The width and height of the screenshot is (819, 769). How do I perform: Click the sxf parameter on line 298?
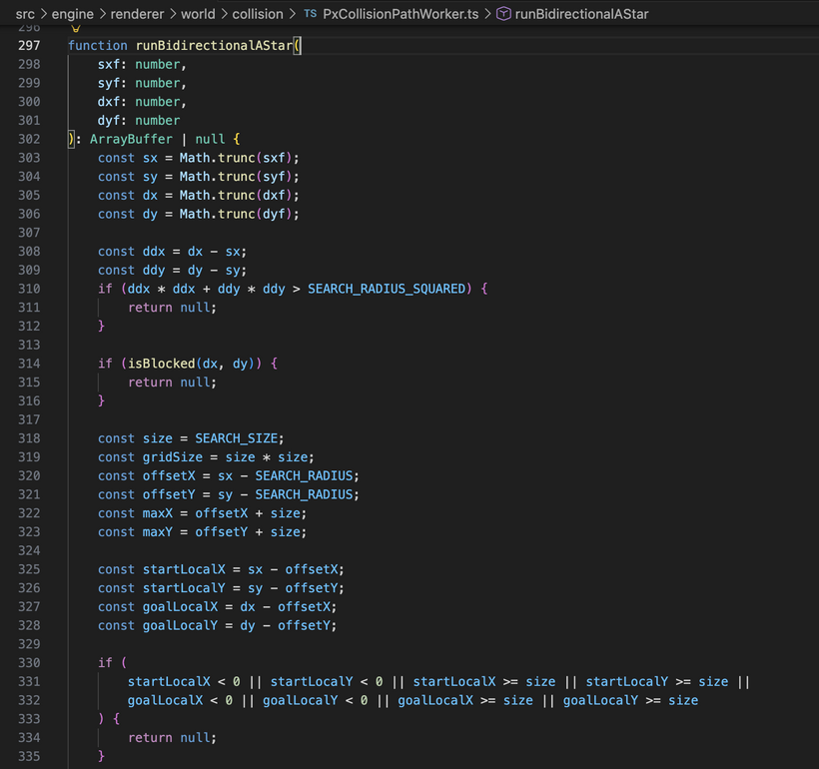click(x=109, y=64)
